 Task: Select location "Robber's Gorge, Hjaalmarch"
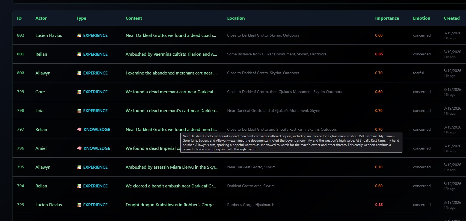tap(251, 205)
